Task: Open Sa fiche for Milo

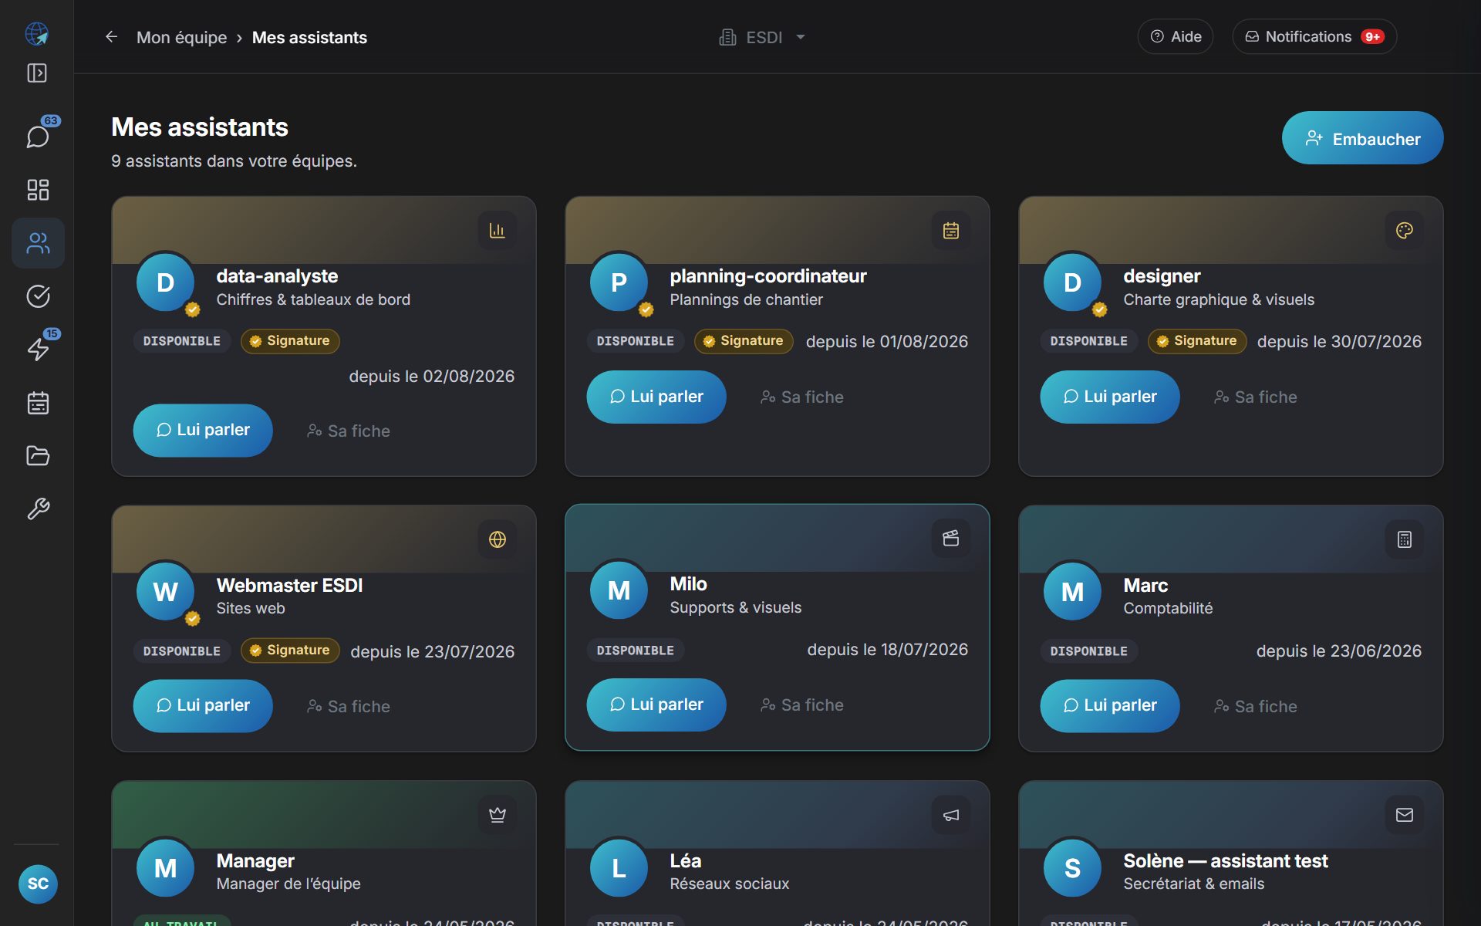Action: click(802, 705)
